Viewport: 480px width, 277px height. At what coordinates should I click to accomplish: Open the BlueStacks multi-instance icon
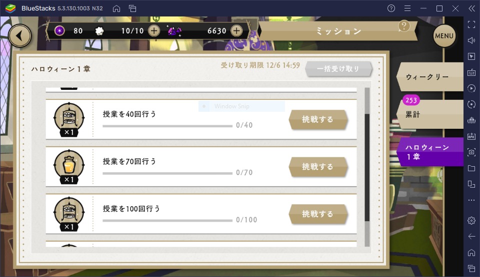coord(132,8)
